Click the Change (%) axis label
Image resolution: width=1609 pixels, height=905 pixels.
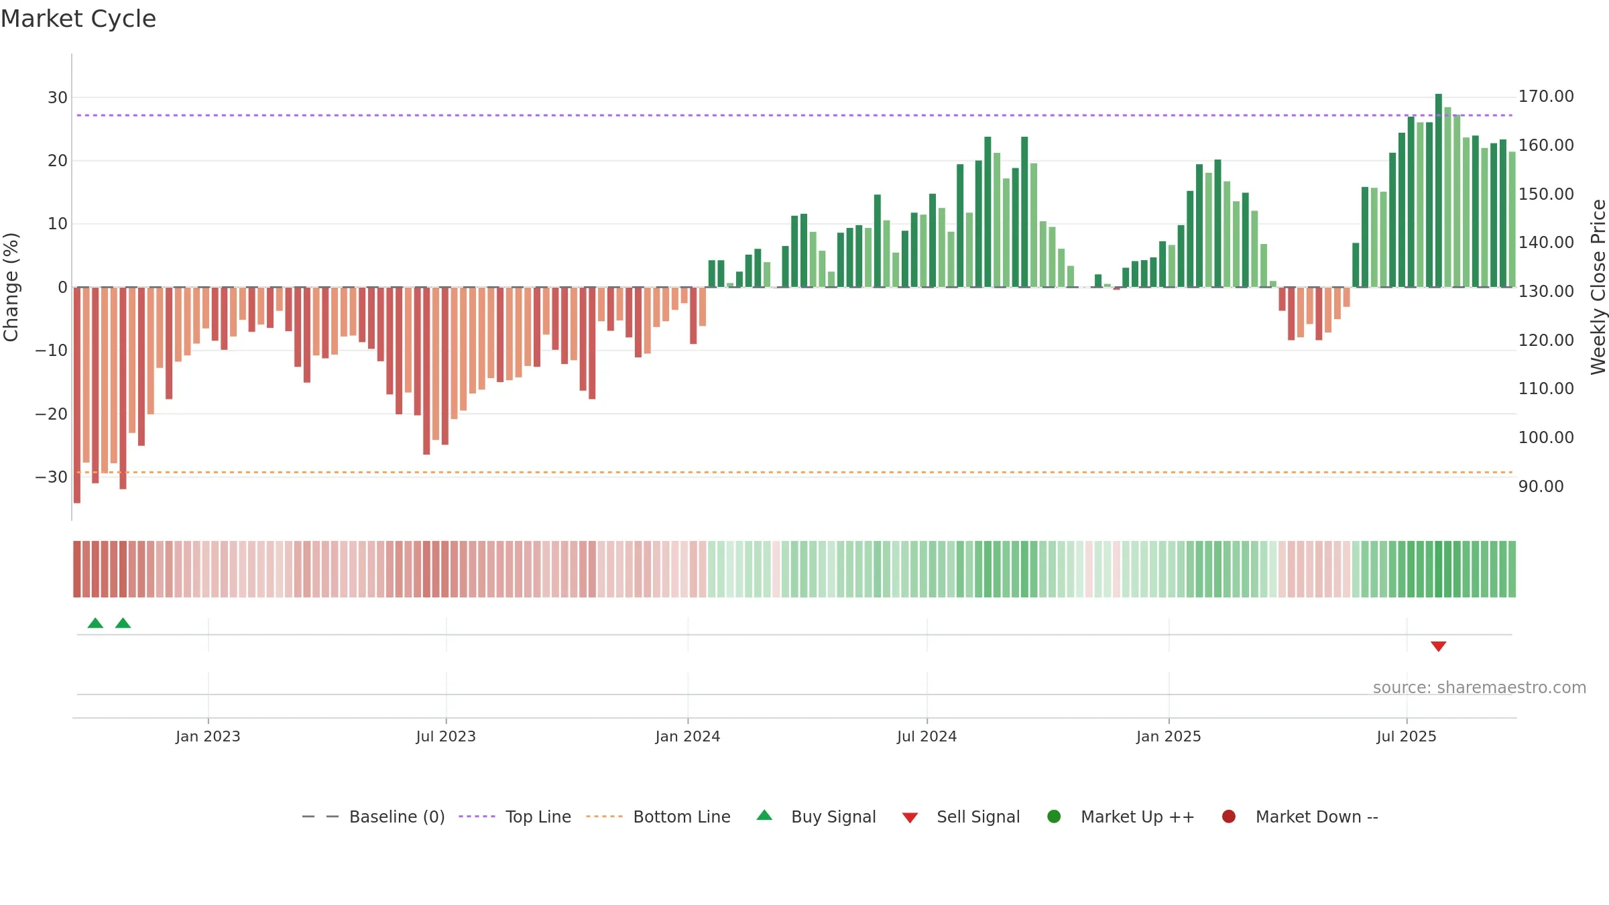[x=11, y=287]
